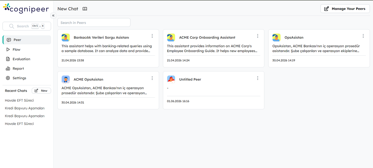Screen dimensions: 373x168
Task: Click the Recent Chats label
Action: click(x=16, y=91)
